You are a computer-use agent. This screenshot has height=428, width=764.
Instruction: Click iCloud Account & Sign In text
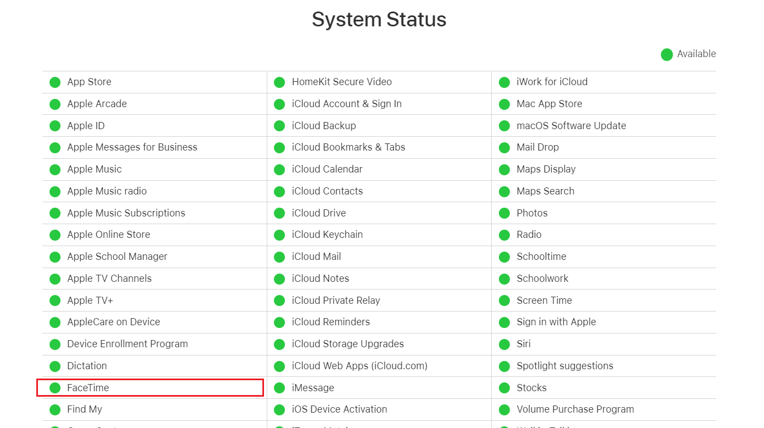(347, 104)
